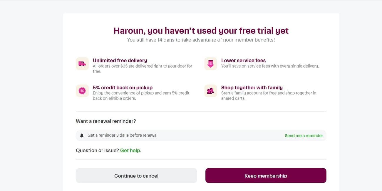Select the lower service fees dollar icon
The image size is (382, 191).
[211, 63]
